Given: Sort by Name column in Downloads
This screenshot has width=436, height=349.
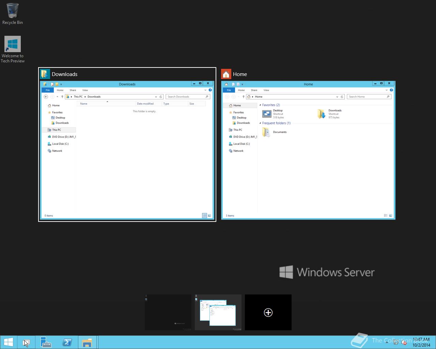Looking at the screenshot, I should click(x=107, y=104).
